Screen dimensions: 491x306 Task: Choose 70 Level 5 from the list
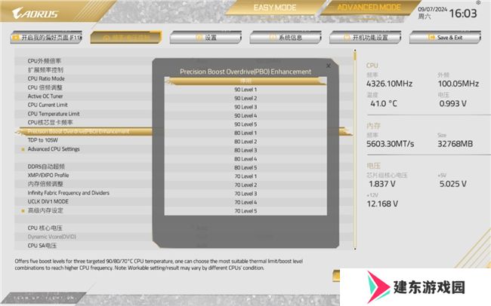pyautogui.click(x=246, y=211)
